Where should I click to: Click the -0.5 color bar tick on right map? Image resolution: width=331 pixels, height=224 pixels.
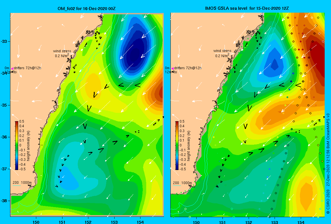[182, 169]
